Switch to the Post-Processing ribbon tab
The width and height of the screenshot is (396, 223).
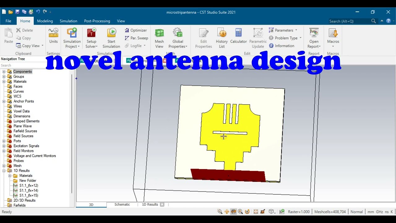97,21
